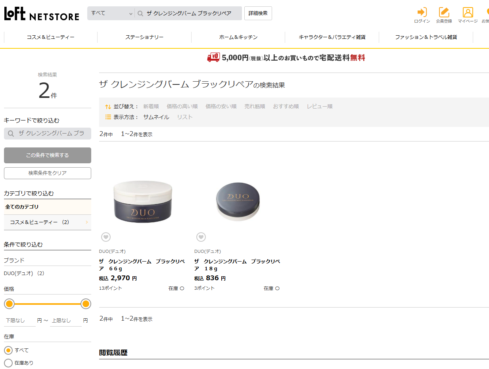Favorite the 18g product via its heart icon

201,237
